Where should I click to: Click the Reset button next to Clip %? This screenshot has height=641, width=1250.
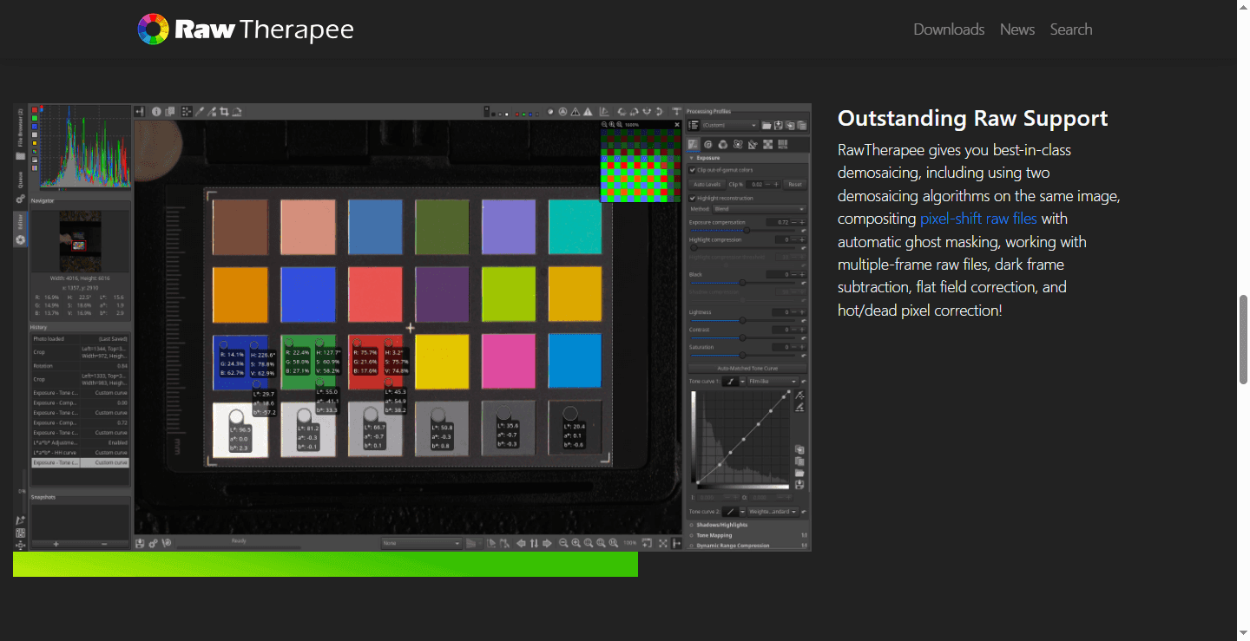794,184
